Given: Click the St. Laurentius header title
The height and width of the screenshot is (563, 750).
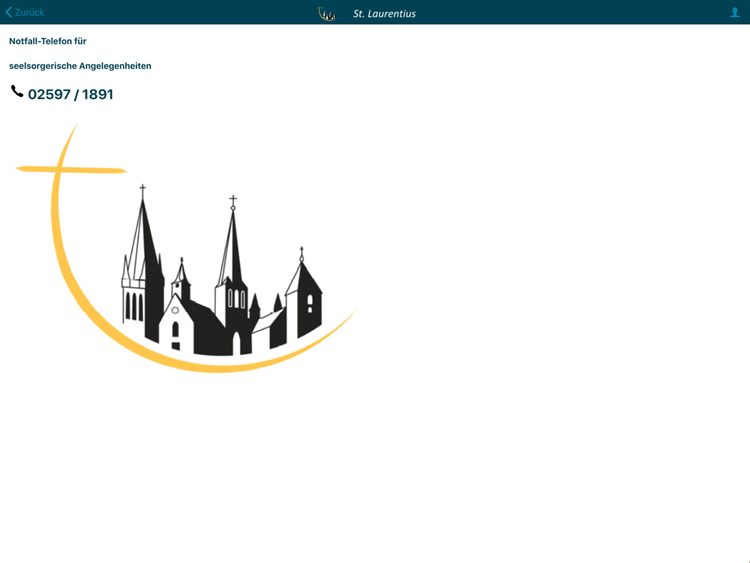Looking at the screenshot, I should pyautogui.click(x=385, y=14).
